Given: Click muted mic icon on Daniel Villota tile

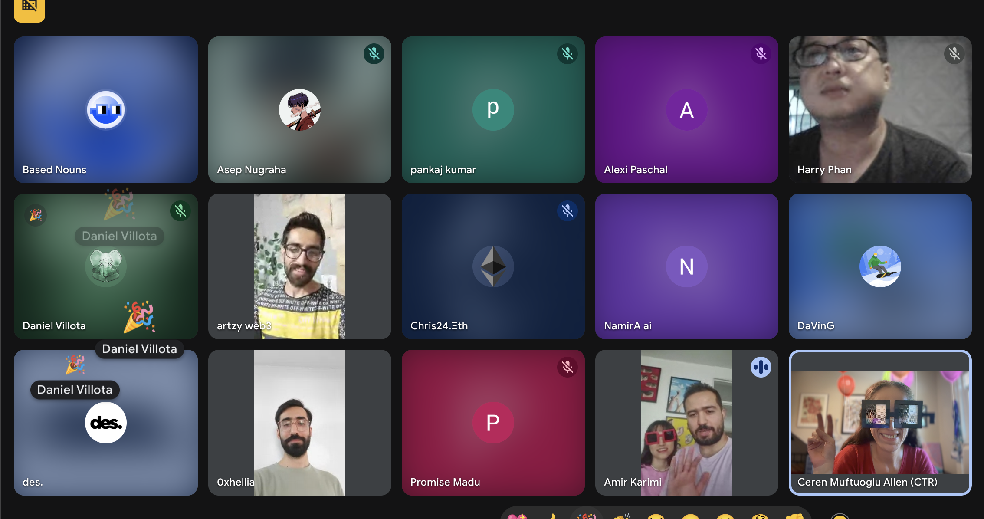Looking at the screenshot, I should click(x=180, y=211).
